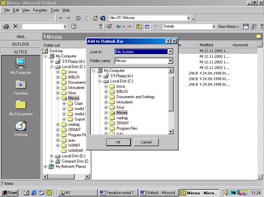Sort by the Modified column header
The height and width of the screenshot is (197, 264).
click(x=215, y=45)
